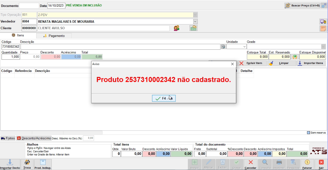Confirm the warning with F4 - Ok
Image resolution: width=328 pixels, height=170 pixels.
[164, 98]
